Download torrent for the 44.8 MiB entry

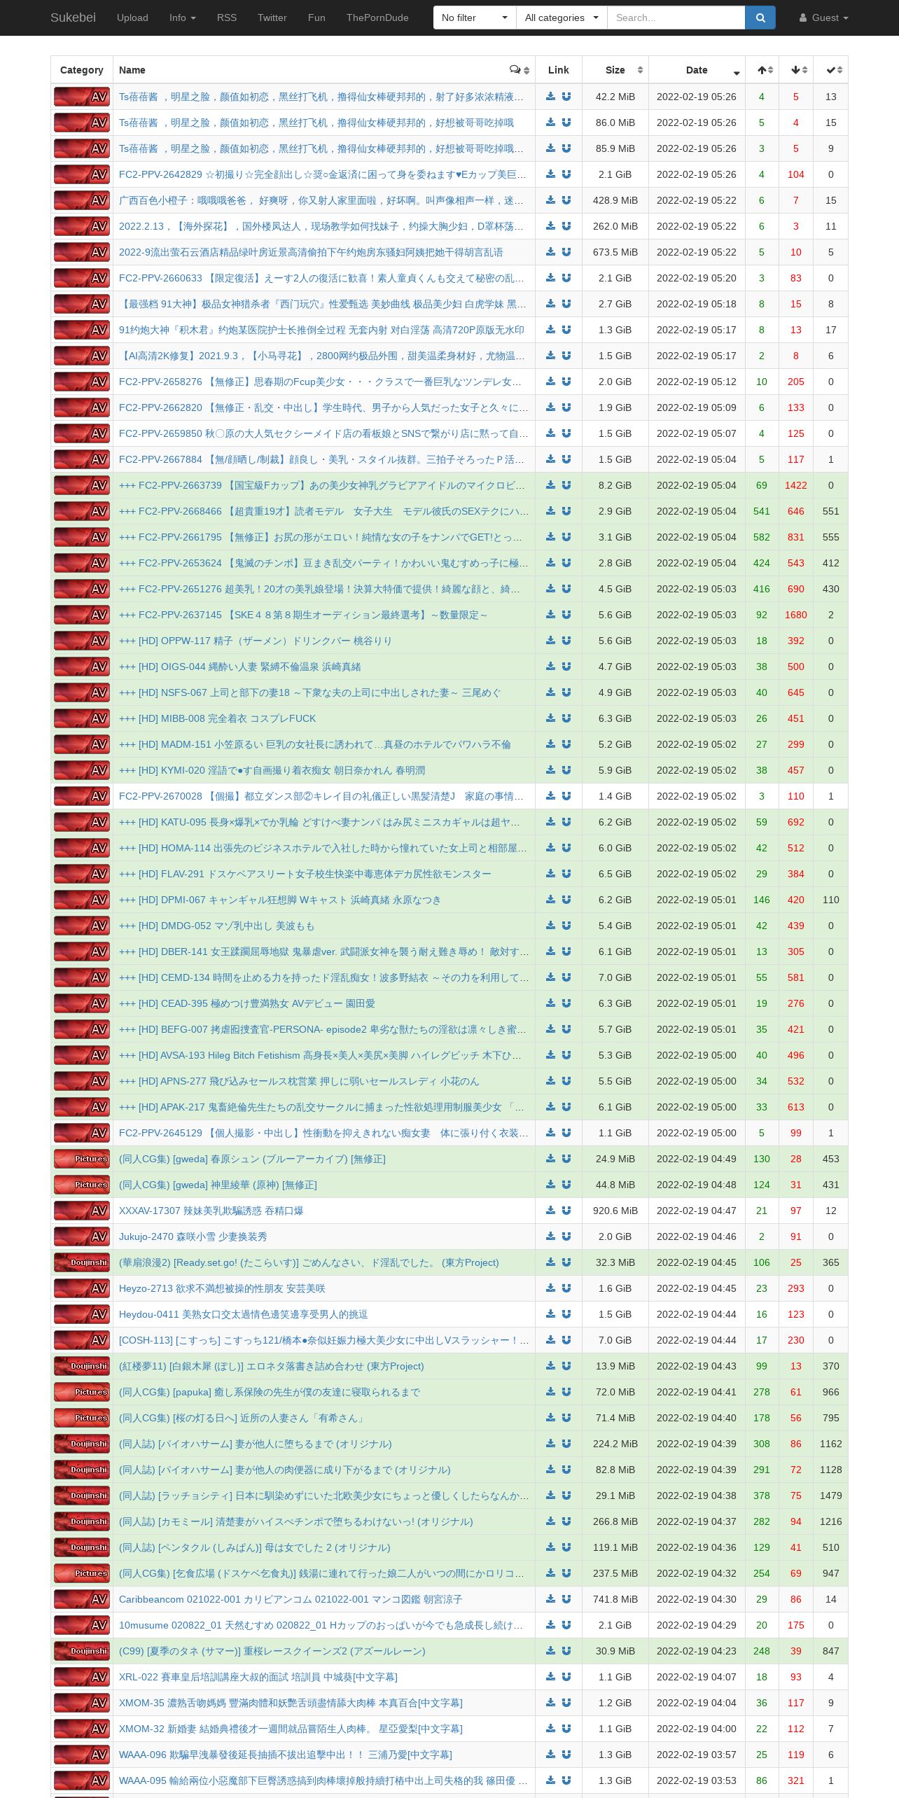pyautogui.click(x=551, y=1185)
